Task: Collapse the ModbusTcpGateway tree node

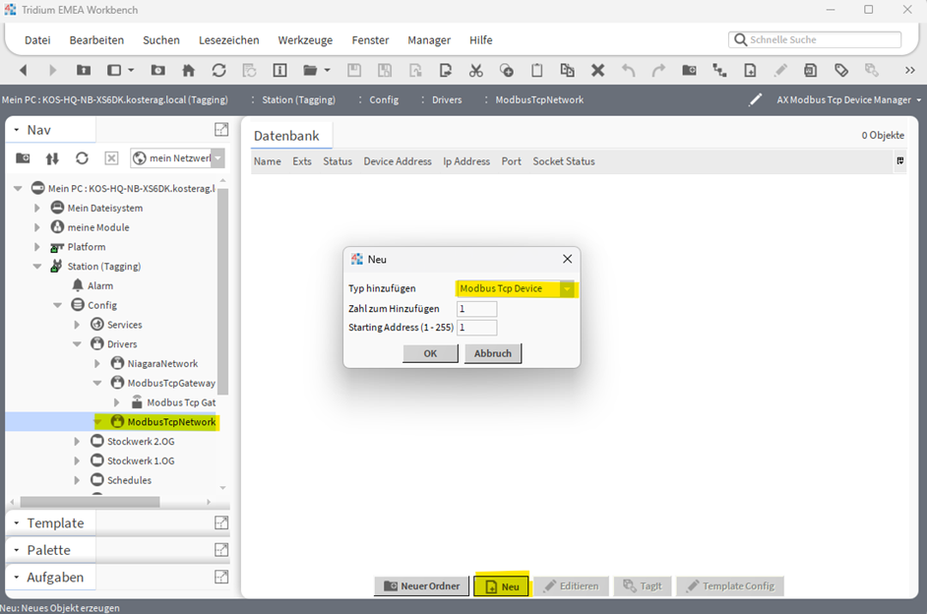Action: tap(97, 383)
